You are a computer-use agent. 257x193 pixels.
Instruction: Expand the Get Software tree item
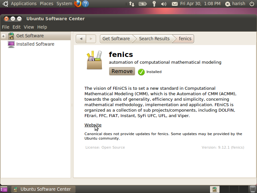[x=4, y=36]
